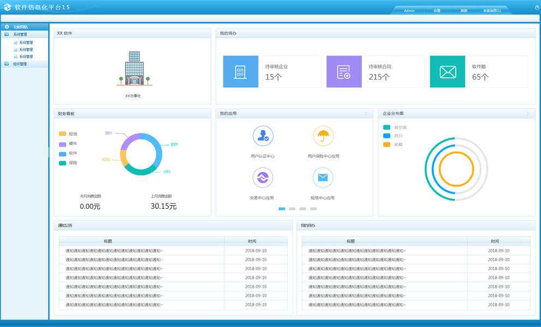Open the 待审核企业 building icon tile

click(x=241, y=72)
